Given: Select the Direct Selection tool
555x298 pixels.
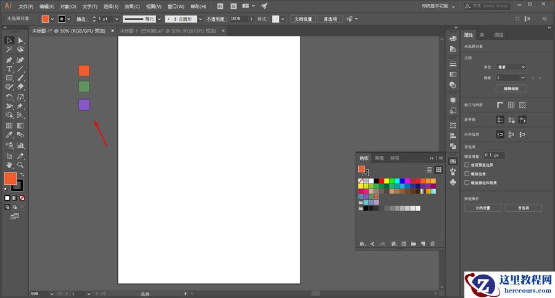Looking at the screenshot, I should 20,41.
